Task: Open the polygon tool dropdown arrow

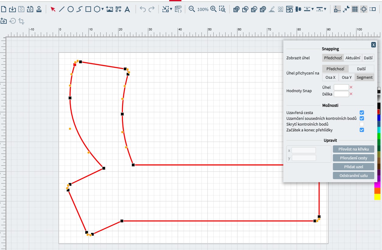Action: pyautogui.click(x=103, y=9)
